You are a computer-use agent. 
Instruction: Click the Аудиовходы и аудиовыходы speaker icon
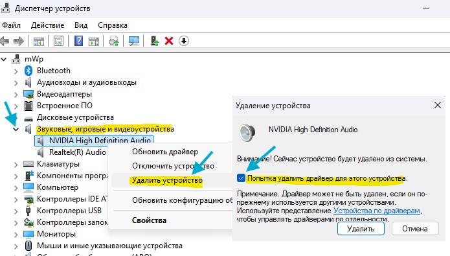[28, 82]
